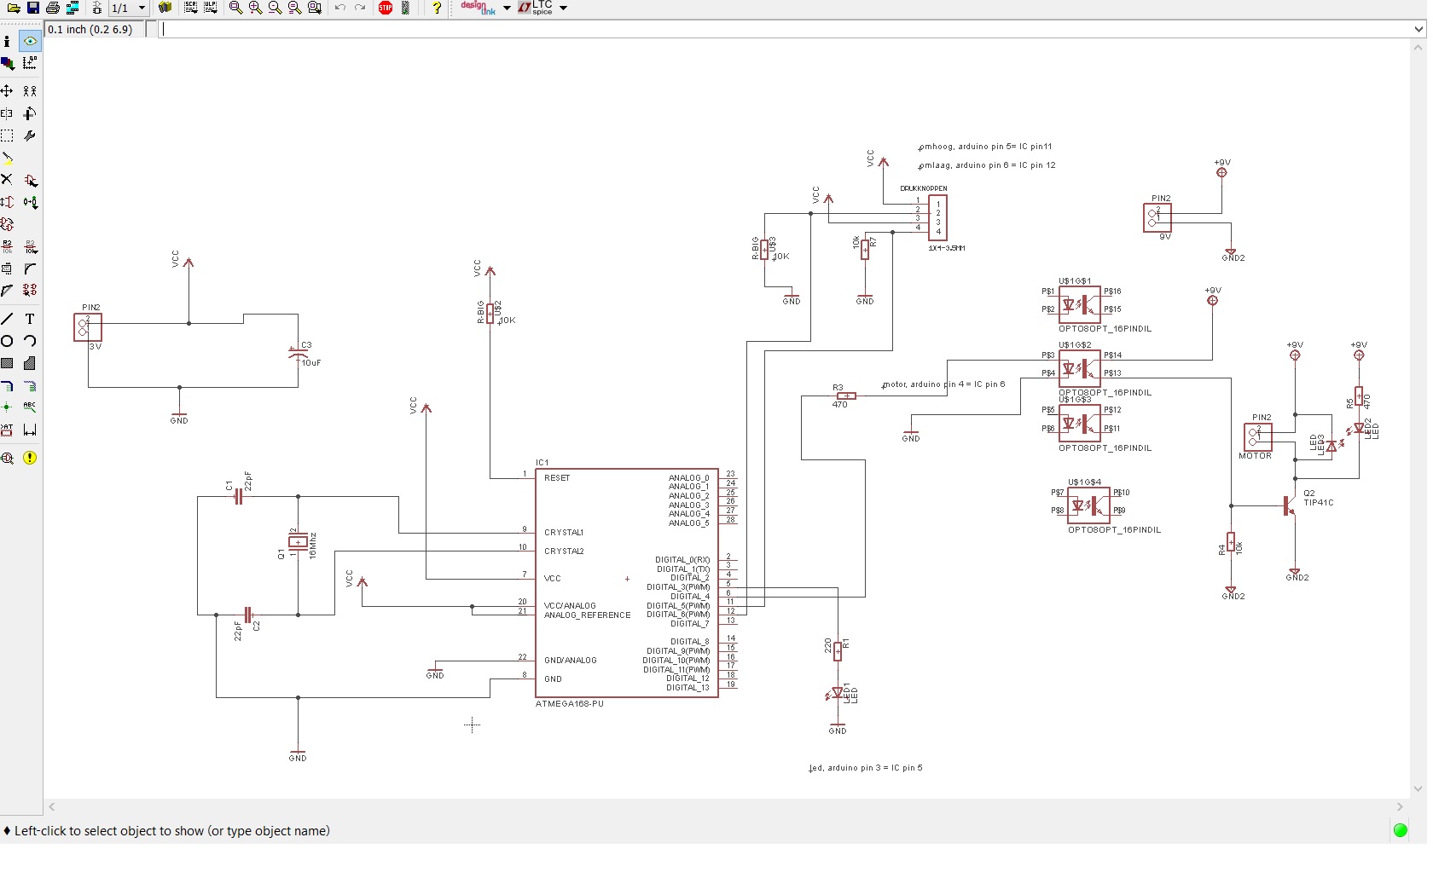
Task: Click the LTC spice button
Action: pos(535,8)
